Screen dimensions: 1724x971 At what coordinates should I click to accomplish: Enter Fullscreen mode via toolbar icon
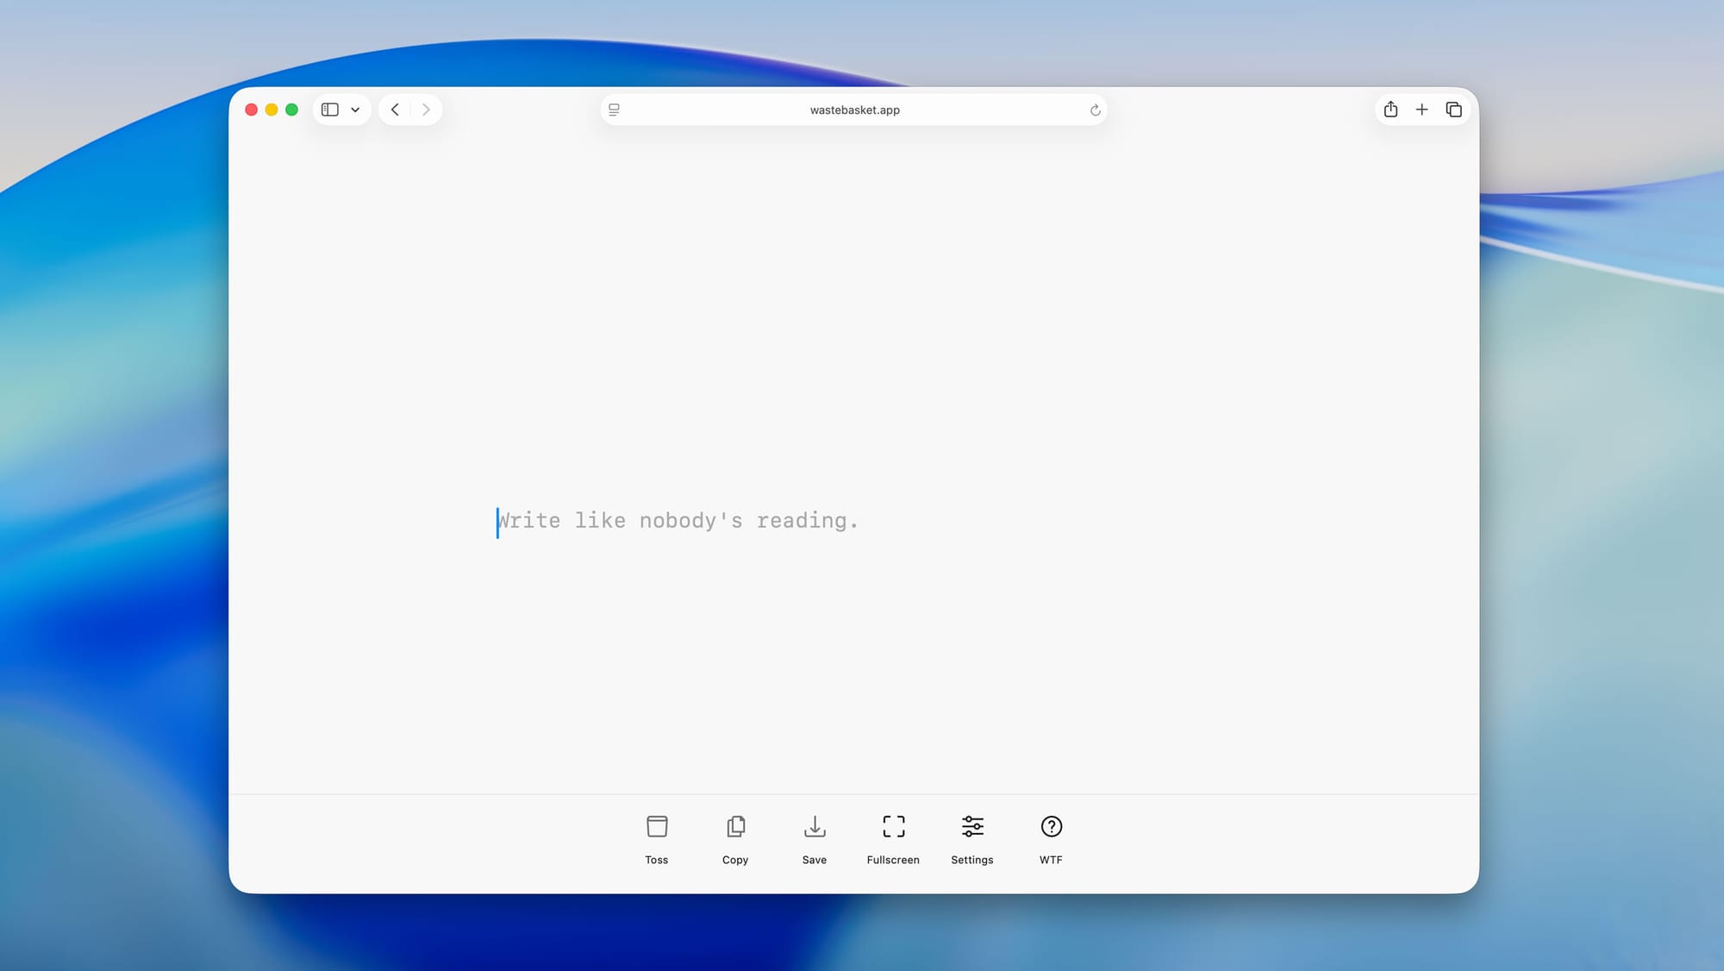(894, 826)
